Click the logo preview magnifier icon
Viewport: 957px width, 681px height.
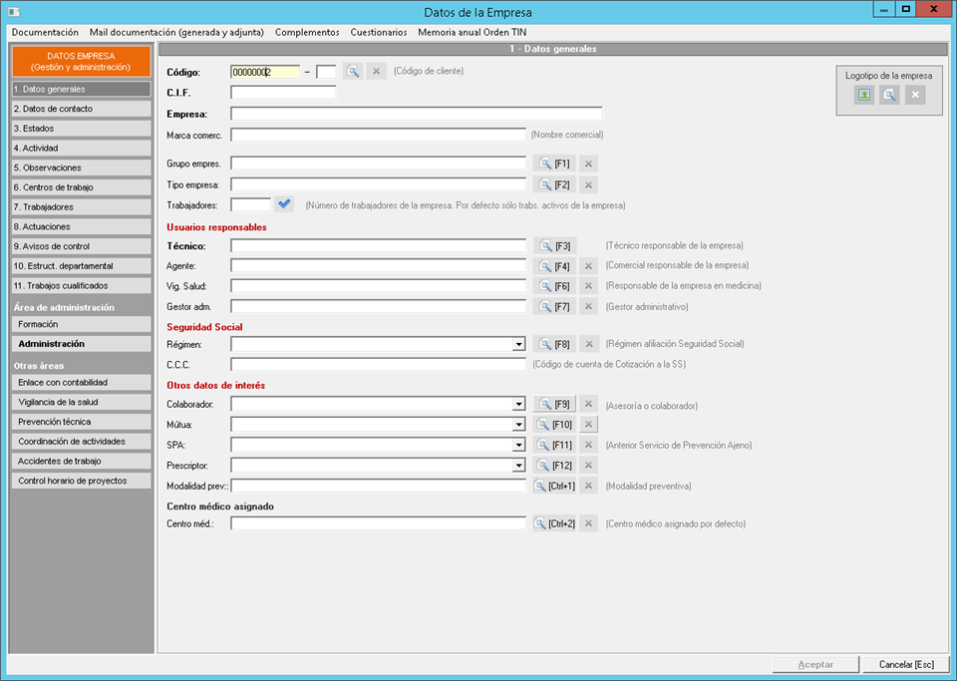889,95
